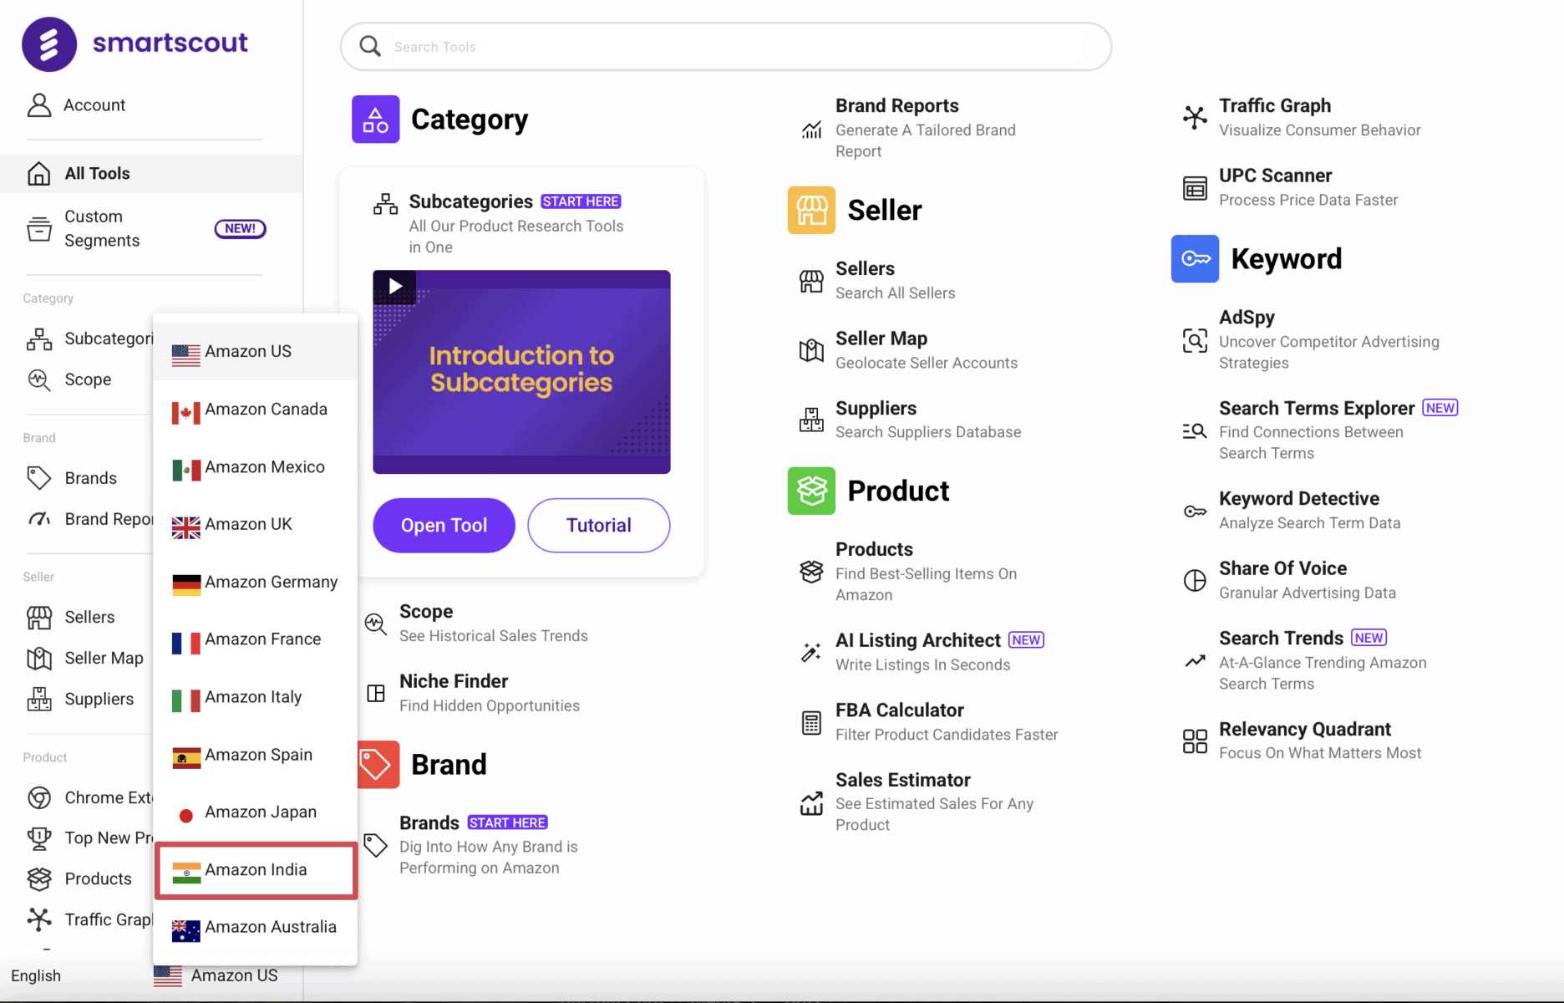Click the Sellers storefront icon in main area
1564x1003 pixels.
coord(811,281)
